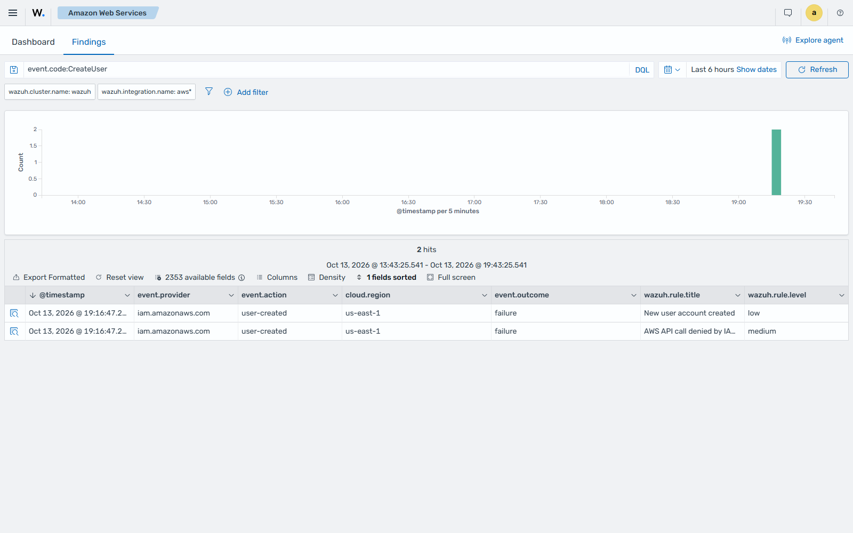This screenshot has height=533, width=853.
Task: Switch to the Dashboard tab
Action: tap(33, 42)
